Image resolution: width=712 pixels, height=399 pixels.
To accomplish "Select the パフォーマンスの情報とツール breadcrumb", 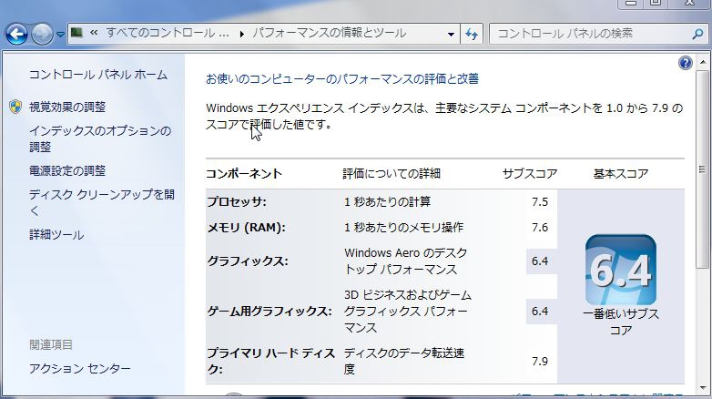I will coord(330,33).
